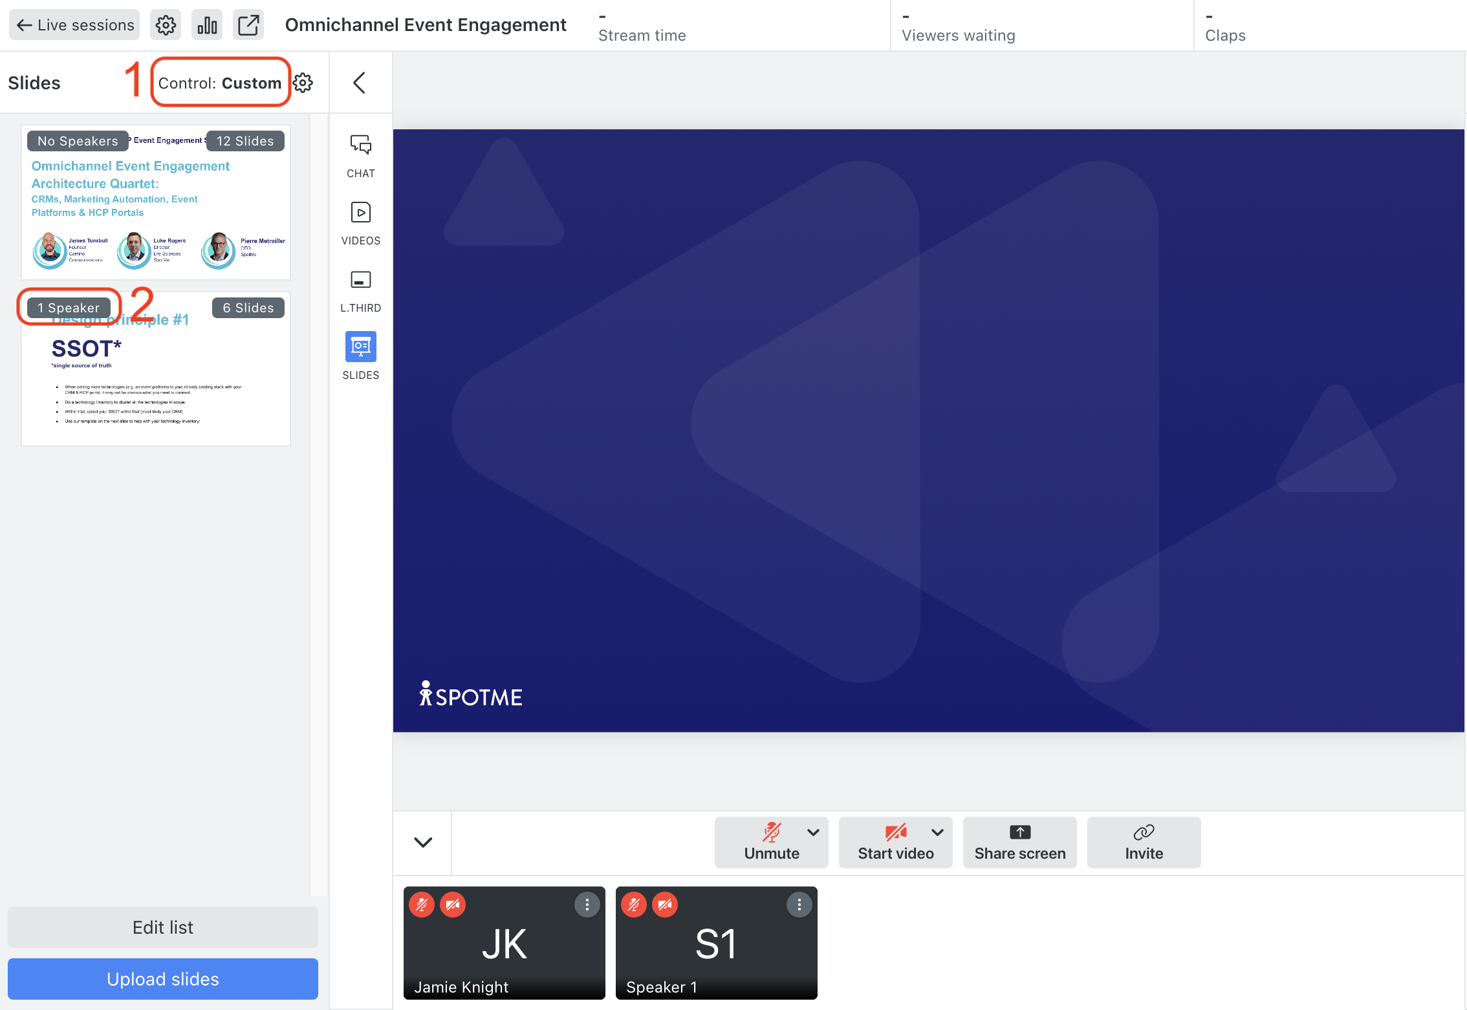This screenshot has width=1467, height=1010.
Task: Click the Viewers waiting indicator
Action: pos(958,26)
